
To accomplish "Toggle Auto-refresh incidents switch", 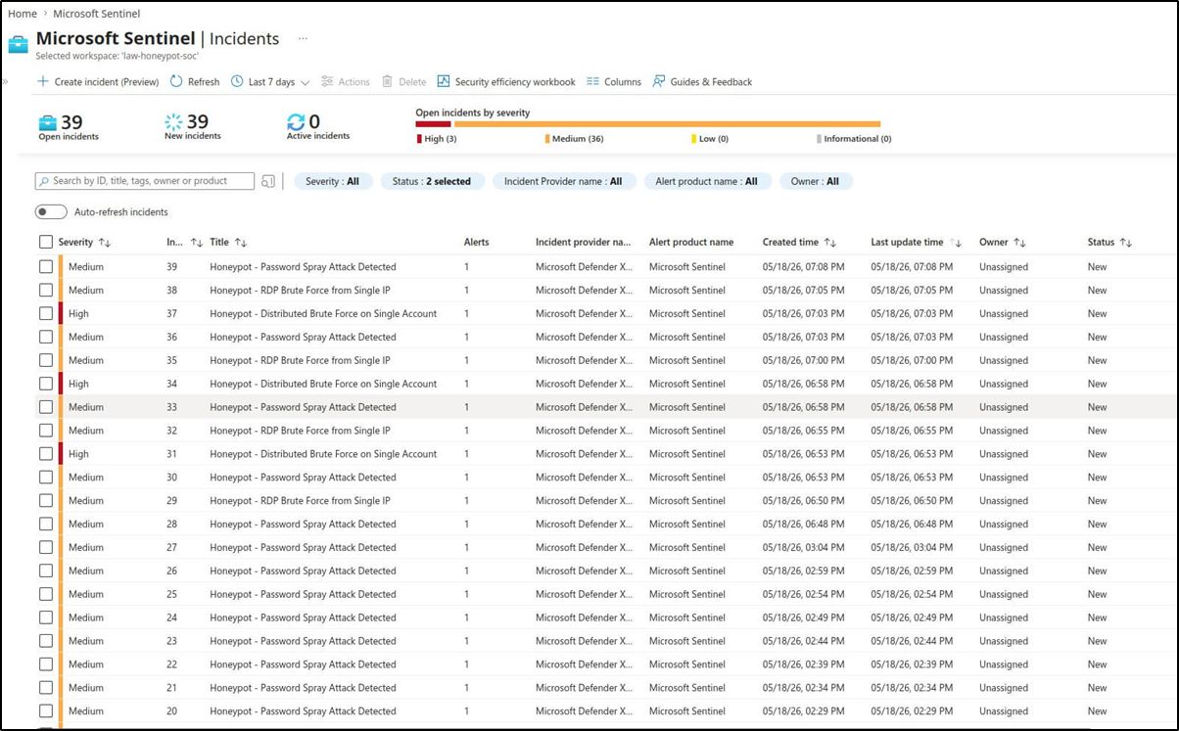I will [51, 212].
